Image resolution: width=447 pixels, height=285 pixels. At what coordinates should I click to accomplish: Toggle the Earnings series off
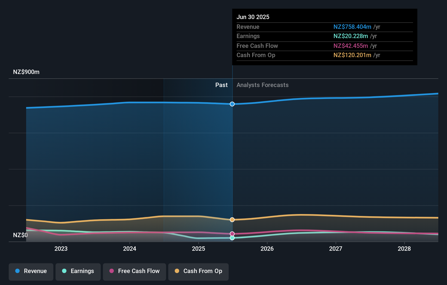click(x=78, y=271)
